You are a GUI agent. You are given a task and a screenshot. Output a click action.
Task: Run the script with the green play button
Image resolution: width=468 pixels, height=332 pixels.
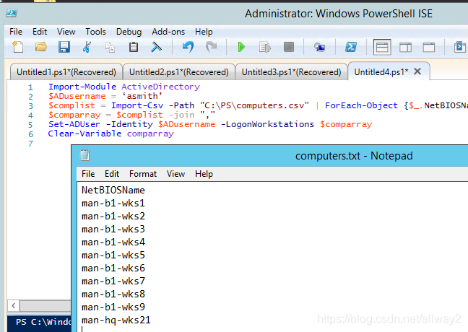241,47
